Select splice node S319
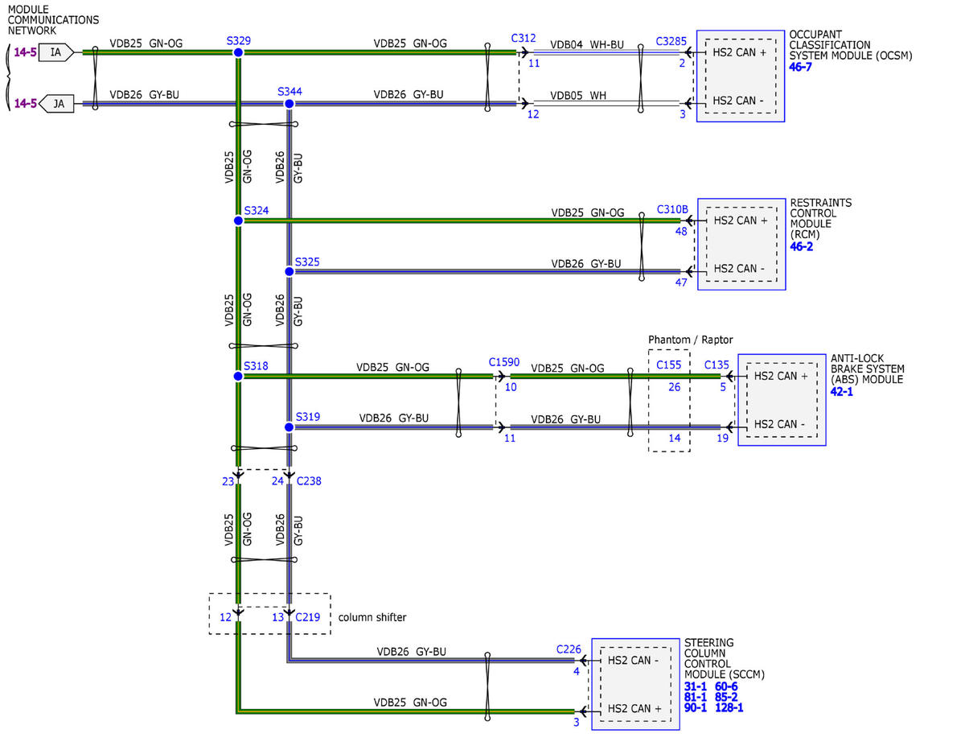This screenshot has width=965, height=746. point(289,427)
